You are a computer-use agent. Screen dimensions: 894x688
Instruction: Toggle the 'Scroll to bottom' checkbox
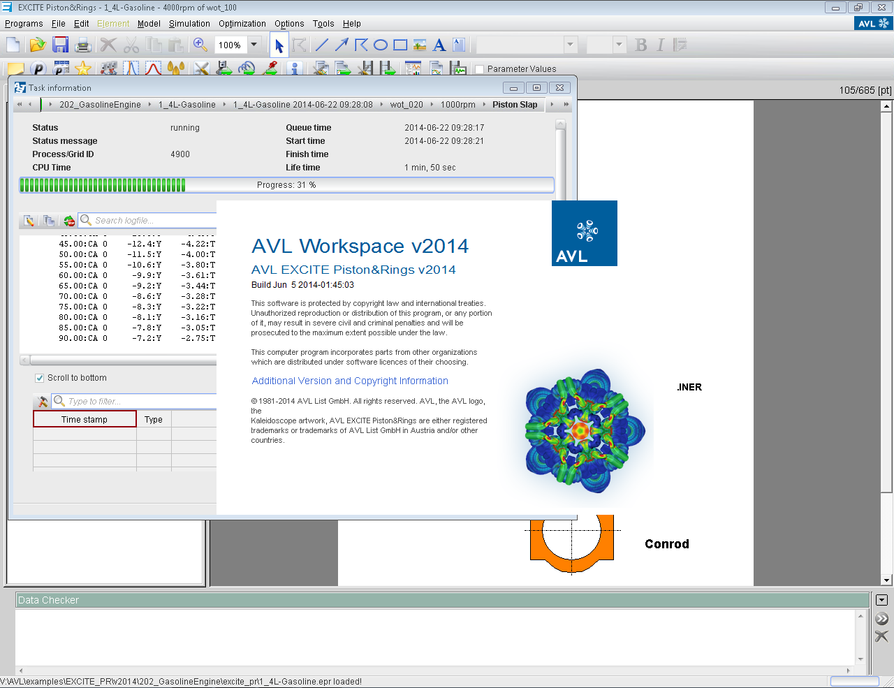point(40,378)
